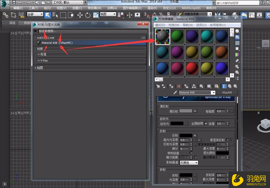
Task: Open the 全部 selection filter dropdown
Action: tap(35, 14)
